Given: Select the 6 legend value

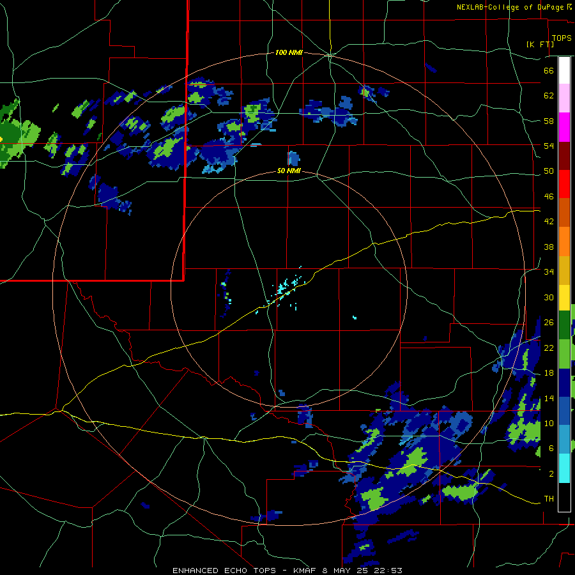Looking at the screenshot, I should pos(551,448).
